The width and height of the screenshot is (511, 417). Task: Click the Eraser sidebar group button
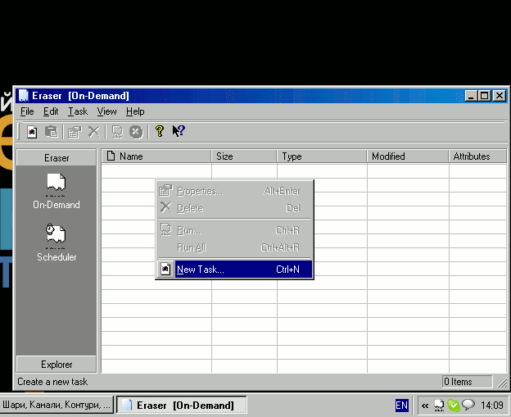tap(57, 158)
